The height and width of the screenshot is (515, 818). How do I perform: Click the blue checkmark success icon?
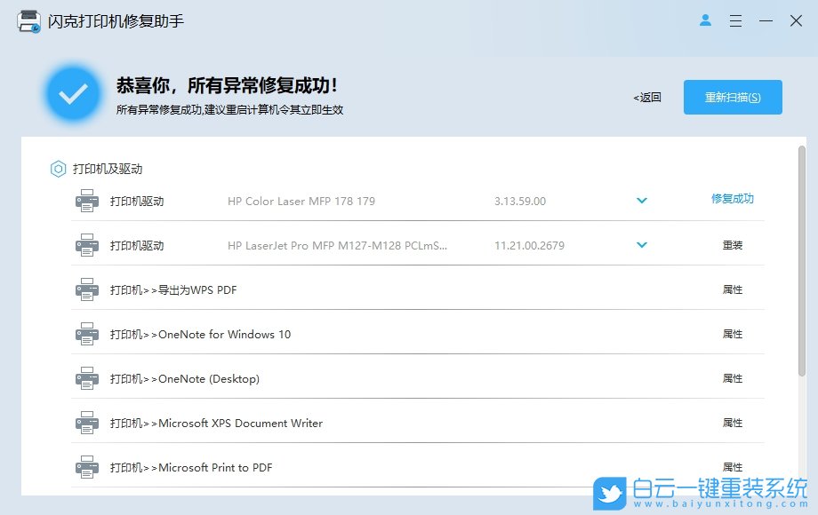pyautogui.click(x=73, y=92)
